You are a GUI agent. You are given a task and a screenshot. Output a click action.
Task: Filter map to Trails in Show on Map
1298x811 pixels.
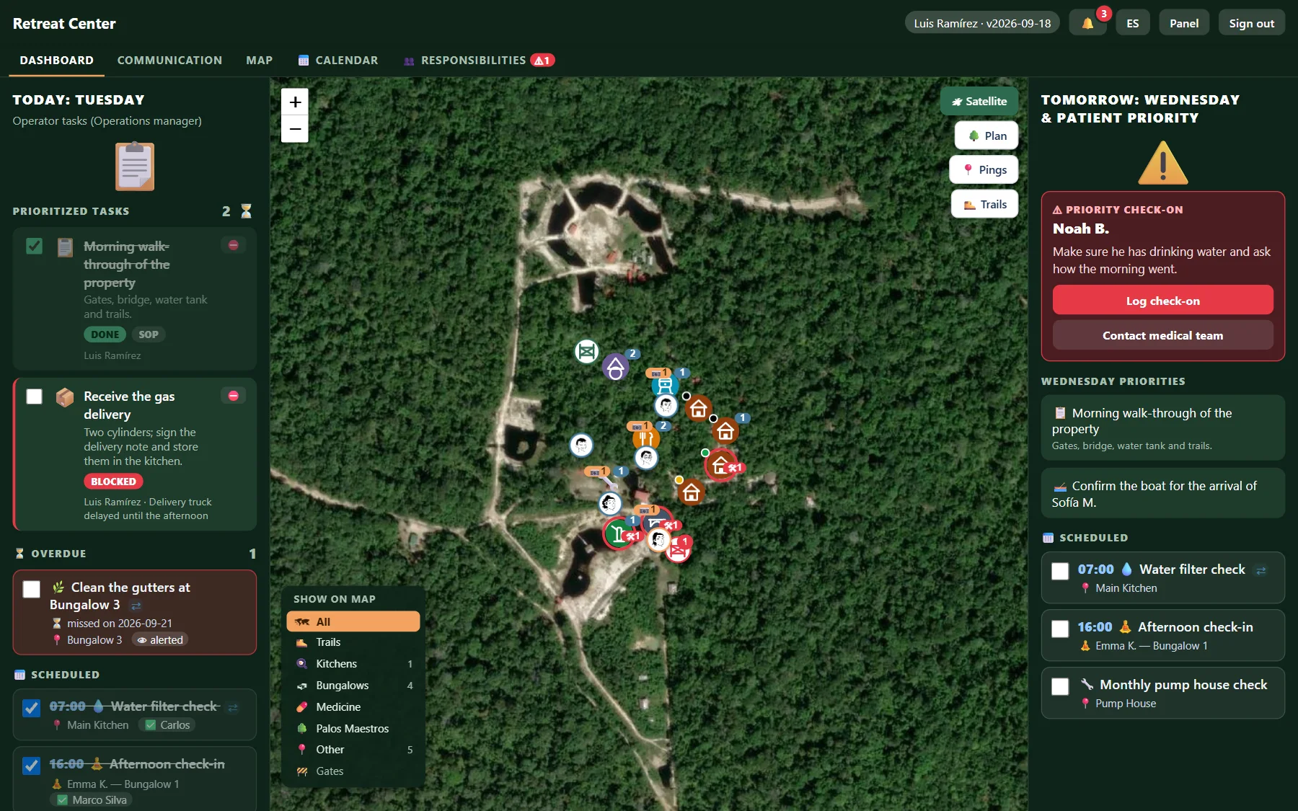click(x=353, y=642)
